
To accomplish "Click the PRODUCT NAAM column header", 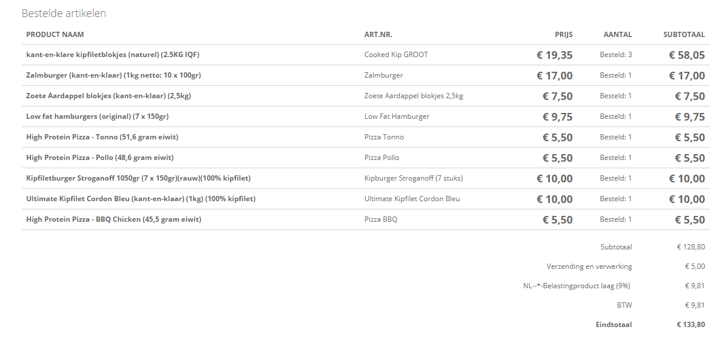I will click(55, 35).
